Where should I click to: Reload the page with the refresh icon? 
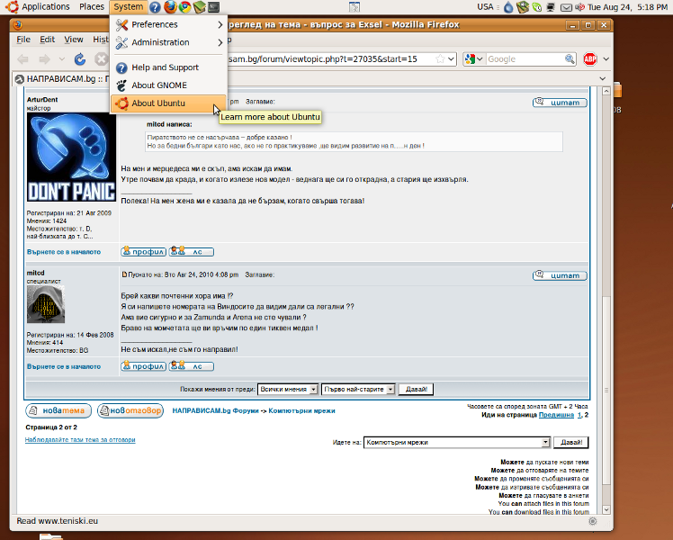click(x=80, y=59)
